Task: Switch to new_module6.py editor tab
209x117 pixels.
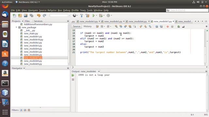Action: point(137,21)
